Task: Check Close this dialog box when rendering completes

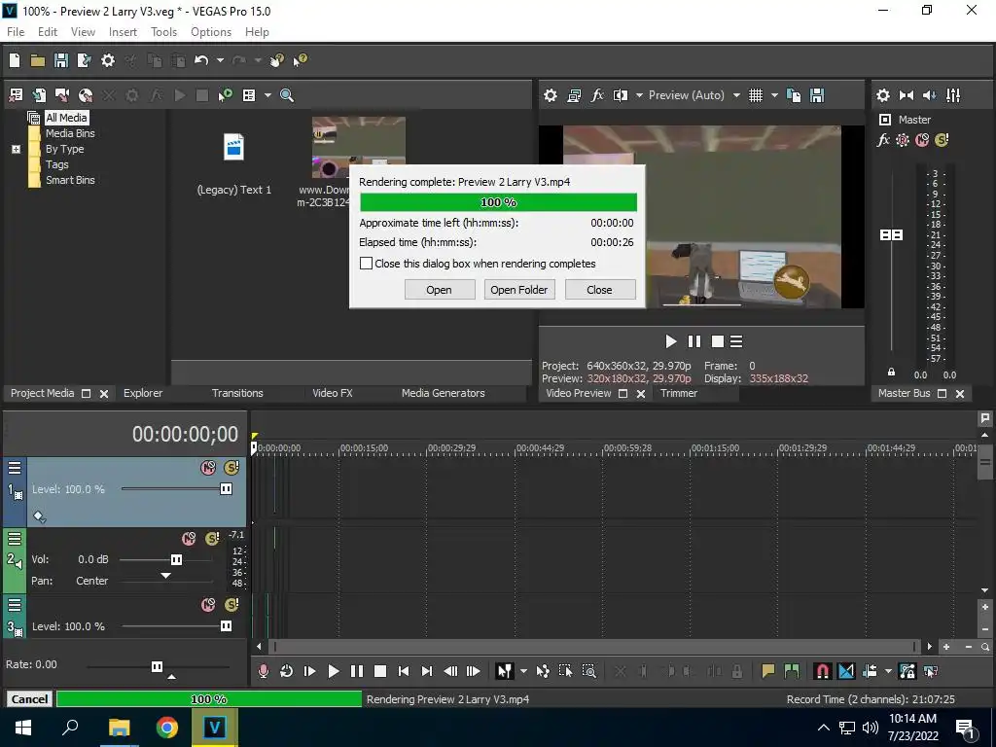Action: tap(366, 264)
